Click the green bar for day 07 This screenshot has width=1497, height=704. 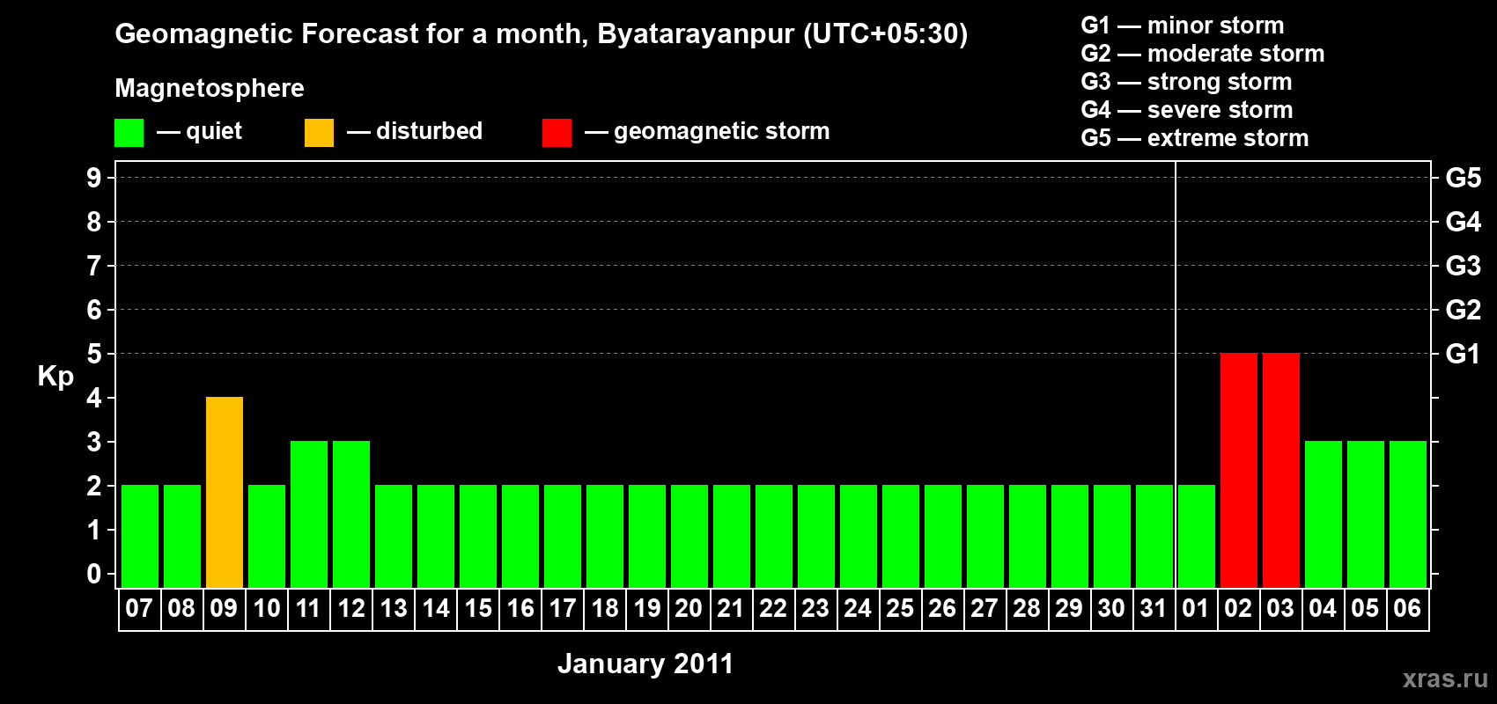click(140, 537)
